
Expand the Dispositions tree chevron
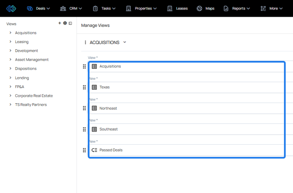(x=10, y=68)
